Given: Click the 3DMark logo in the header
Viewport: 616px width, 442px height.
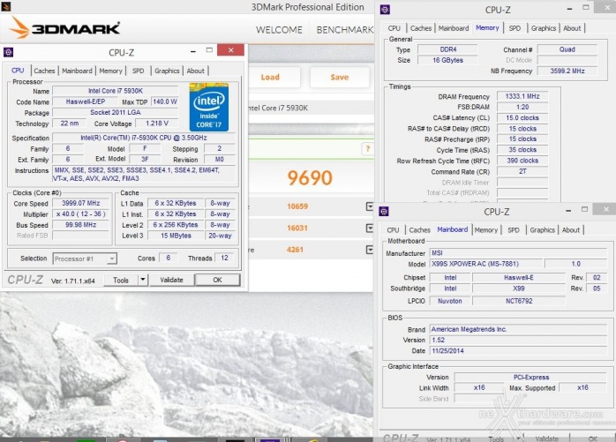Looking at the screenshot, I should 64,28.
